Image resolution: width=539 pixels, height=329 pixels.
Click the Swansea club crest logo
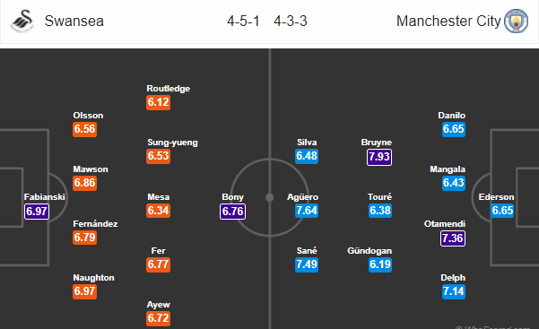click(x=22, y=21)
